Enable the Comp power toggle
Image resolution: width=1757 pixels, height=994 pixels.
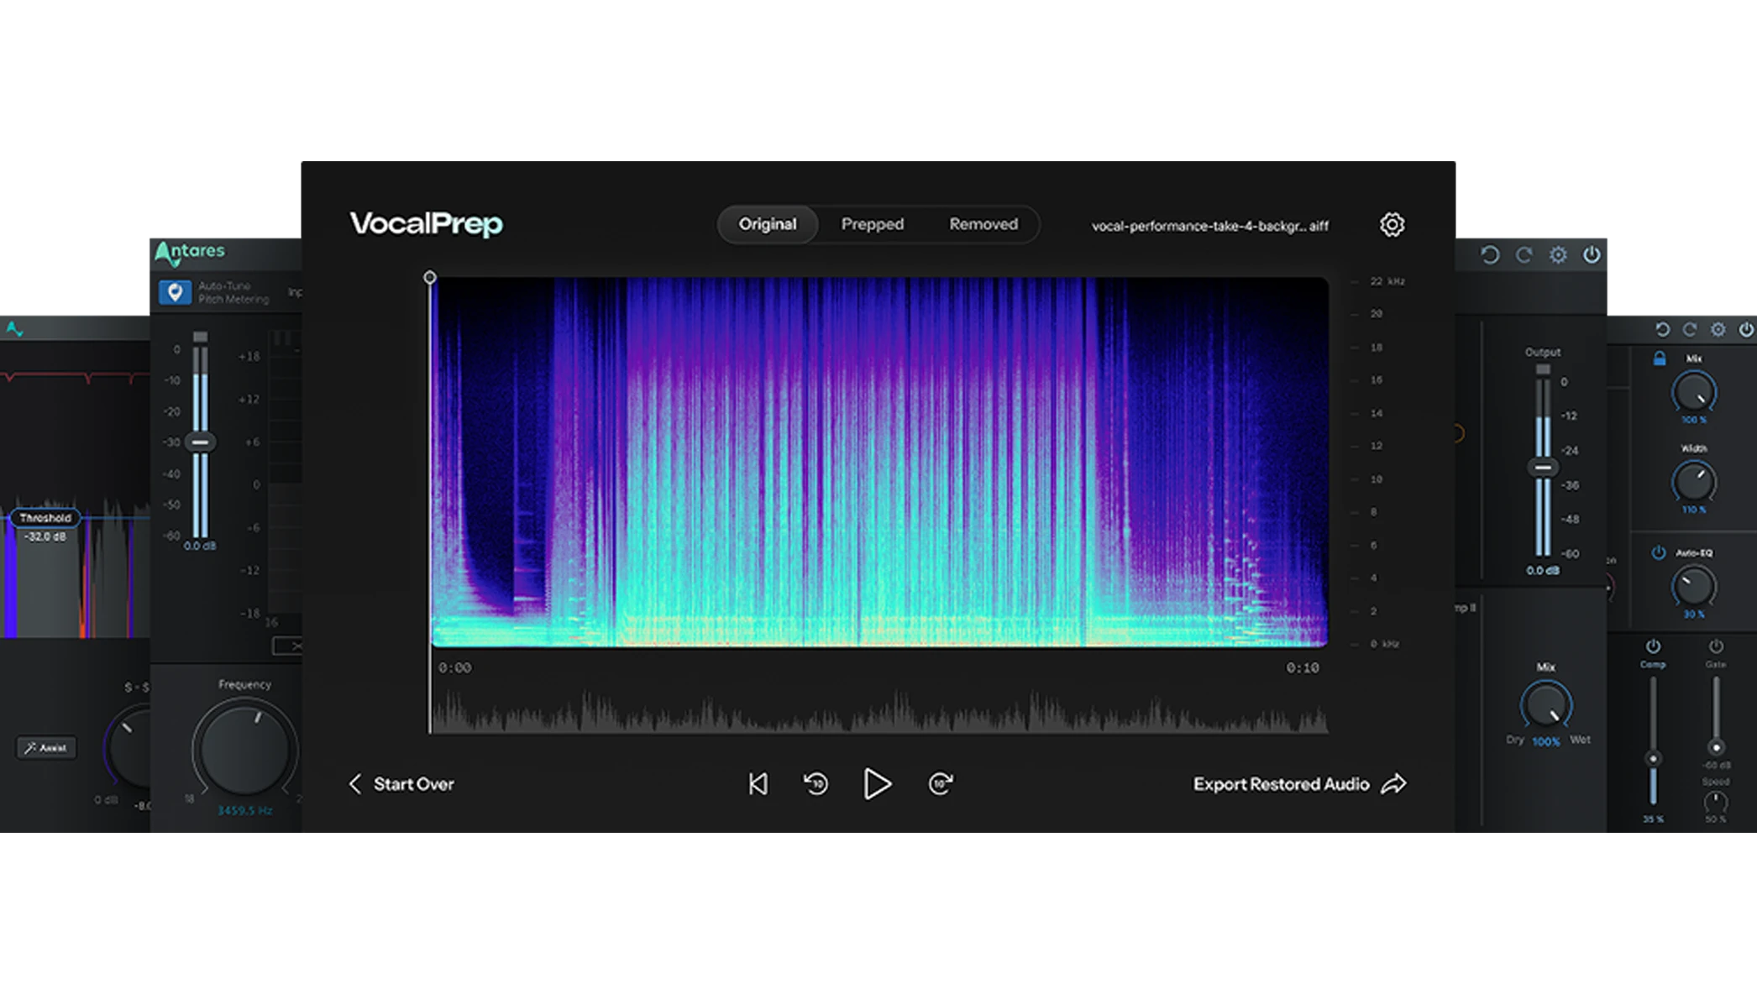pos(1652,647)
